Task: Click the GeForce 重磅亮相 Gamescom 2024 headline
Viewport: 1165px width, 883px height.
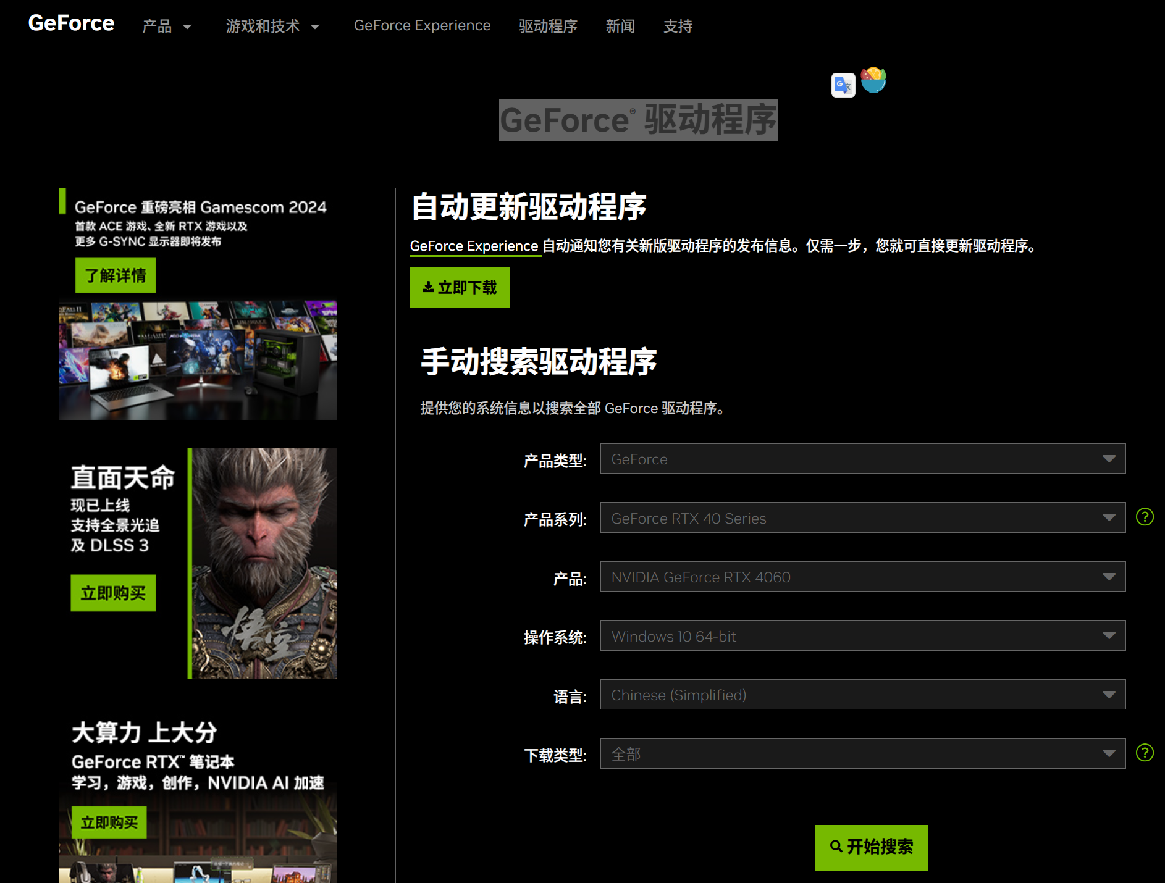Action: [201, 207]
